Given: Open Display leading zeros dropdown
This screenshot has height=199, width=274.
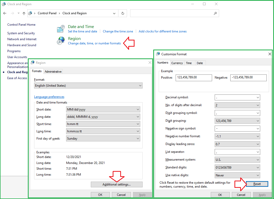Looking at the screenshot, I should pos(237,144).
